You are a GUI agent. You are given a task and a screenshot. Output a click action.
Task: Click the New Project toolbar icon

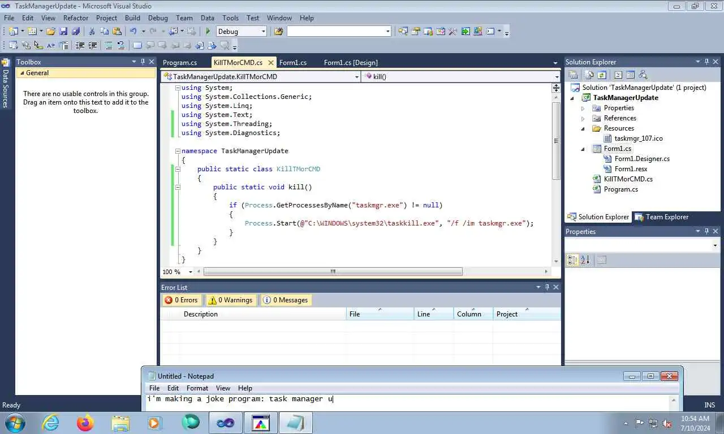coord(13,32)
